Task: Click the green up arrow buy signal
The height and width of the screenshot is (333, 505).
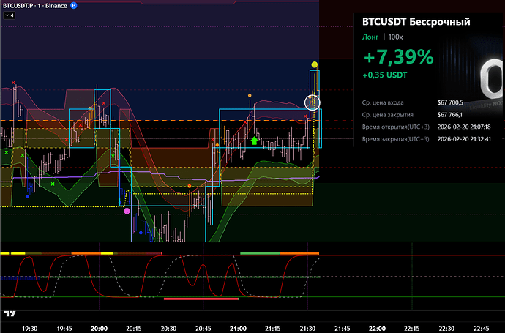Action: coord(254,140)
